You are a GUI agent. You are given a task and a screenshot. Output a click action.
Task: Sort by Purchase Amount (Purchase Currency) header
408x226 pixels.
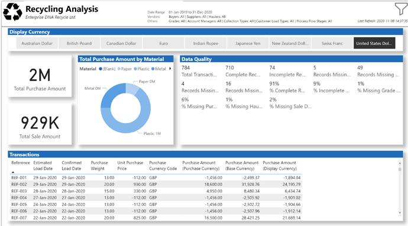(x=201, y=166)
